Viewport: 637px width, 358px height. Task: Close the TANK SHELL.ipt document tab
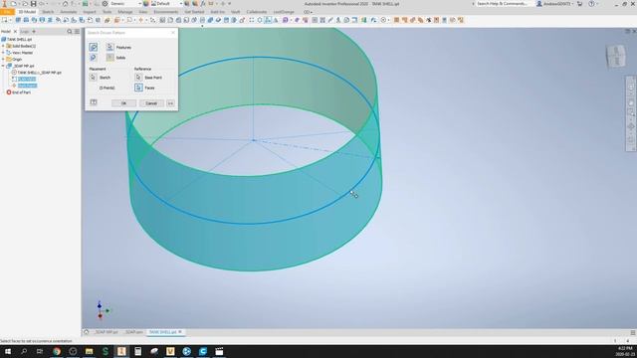(180, 332)
